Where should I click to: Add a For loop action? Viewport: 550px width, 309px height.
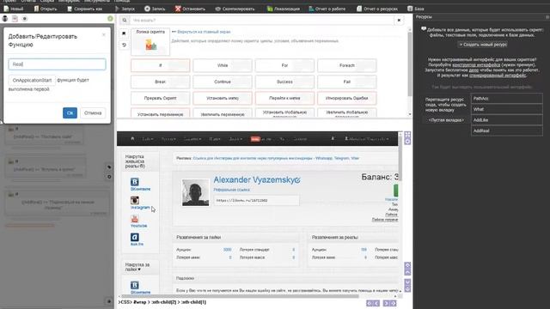tap(284, 65)
